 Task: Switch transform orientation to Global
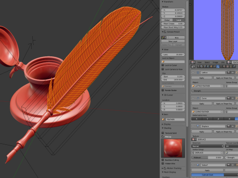coord(167,20)
